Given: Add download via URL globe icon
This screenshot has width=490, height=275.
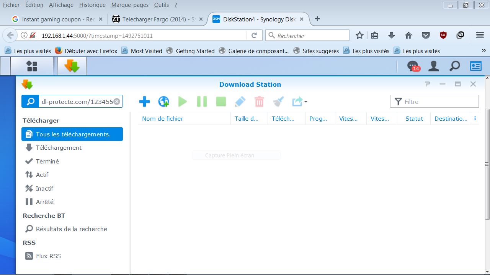Looking at the screenshot, I should pos(163,102).
